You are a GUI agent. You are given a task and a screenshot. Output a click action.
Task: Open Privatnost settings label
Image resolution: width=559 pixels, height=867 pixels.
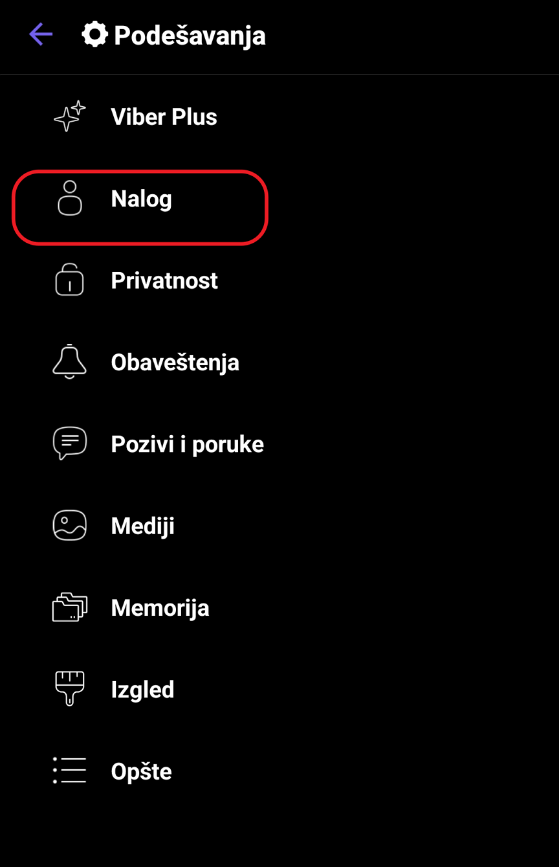click(x=164, y=280)
